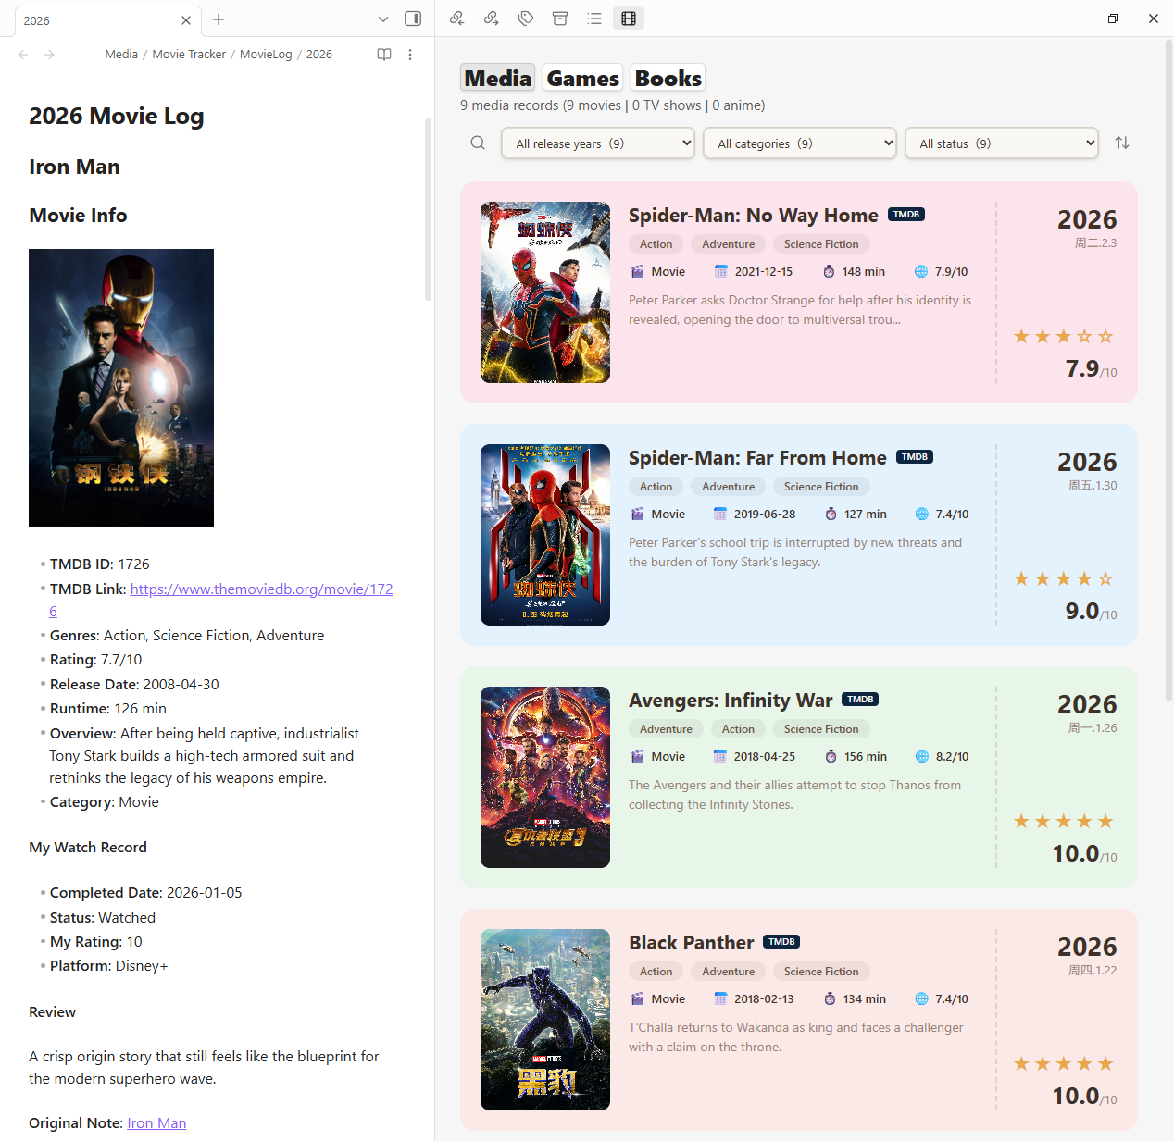Switch to the Media tab
Image resolution: width=1174 pixels, height=1141 pixels.
click(498, 78)
